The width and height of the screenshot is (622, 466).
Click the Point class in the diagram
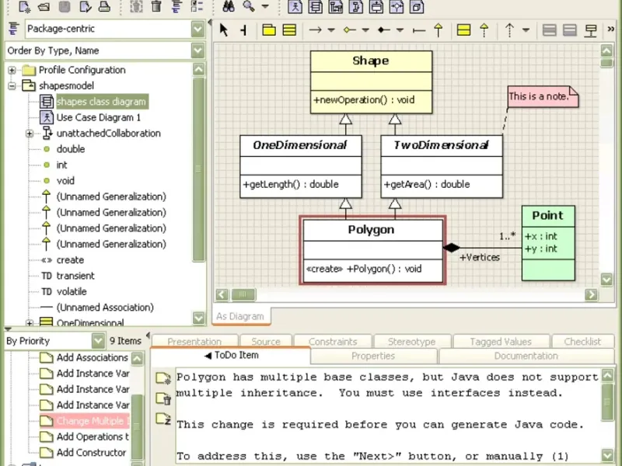click(548, 243)
